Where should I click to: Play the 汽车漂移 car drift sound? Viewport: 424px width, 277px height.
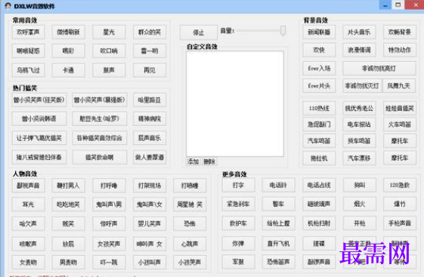coord(359,158)
